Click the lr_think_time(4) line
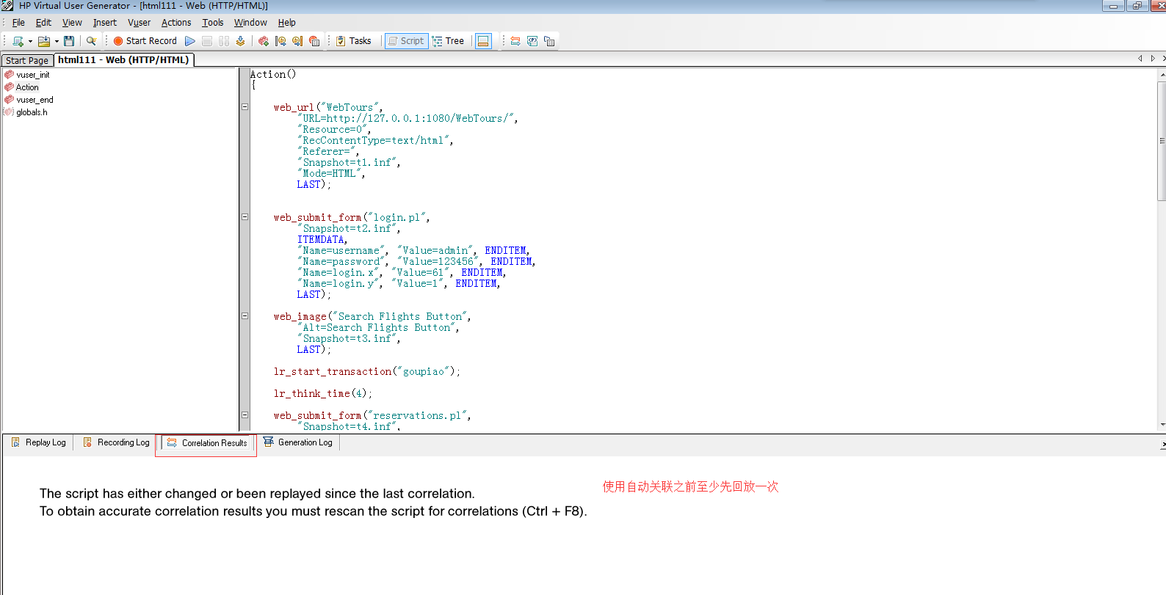 pos(323,394)
